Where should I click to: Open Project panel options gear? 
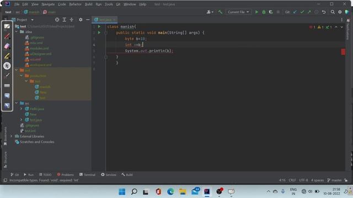(x=81, y=20)
